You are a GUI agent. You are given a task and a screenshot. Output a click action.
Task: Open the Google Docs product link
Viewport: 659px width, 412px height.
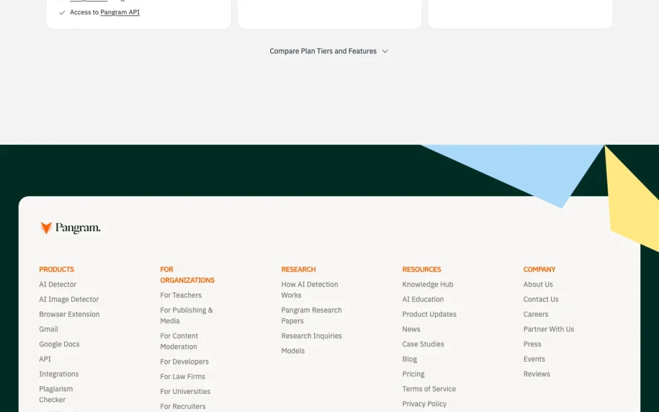tap(59, 344)
